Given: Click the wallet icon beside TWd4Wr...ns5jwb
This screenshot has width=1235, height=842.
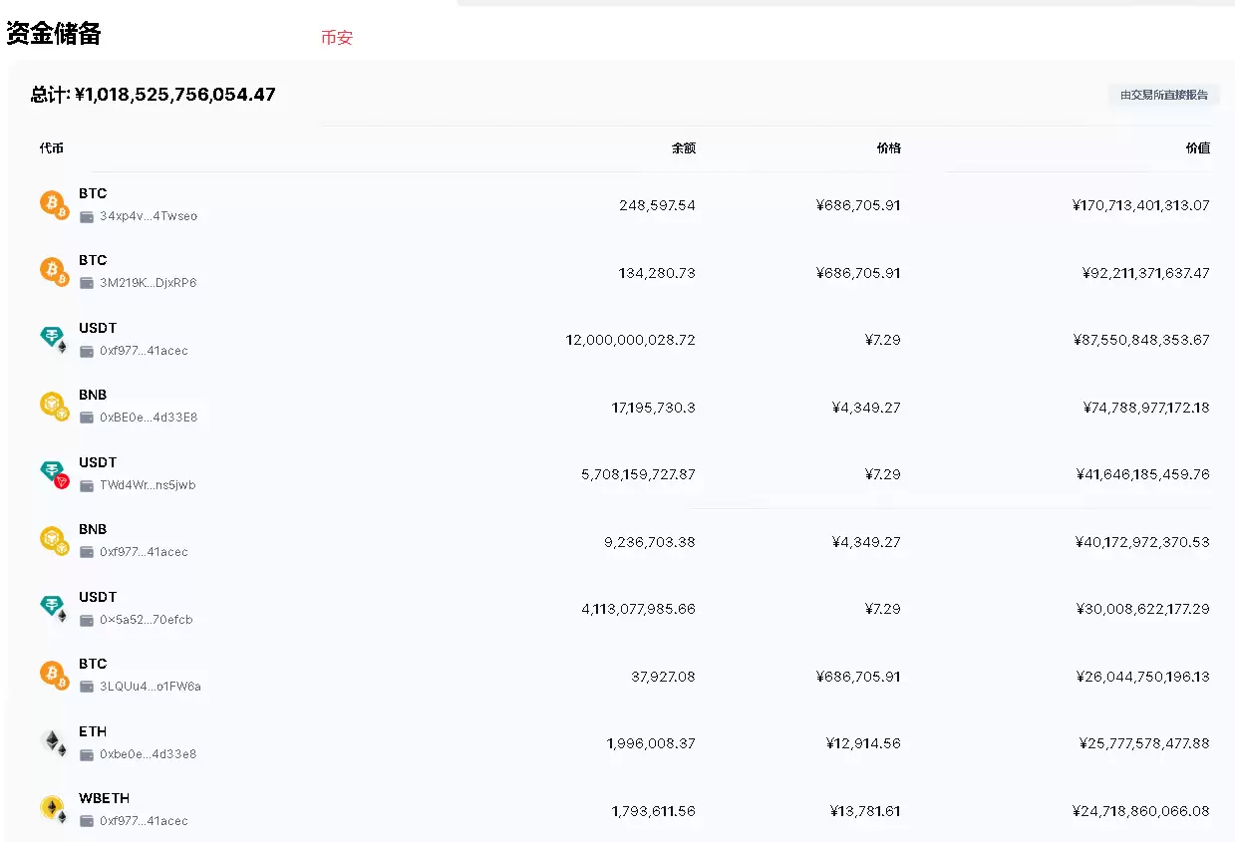Looking at the screenshot, I should [86, 485].
